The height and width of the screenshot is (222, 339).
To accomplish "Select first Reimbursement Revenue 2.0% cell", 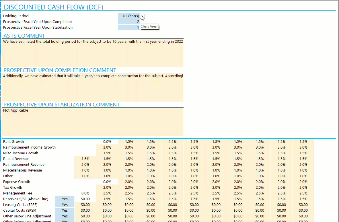I will [x=85, y=165].
